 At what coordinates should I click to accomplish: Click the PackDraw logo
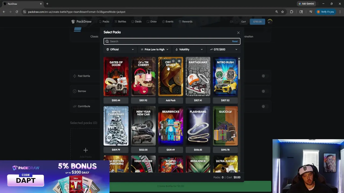pyautogui.click(x=81, y=21)
